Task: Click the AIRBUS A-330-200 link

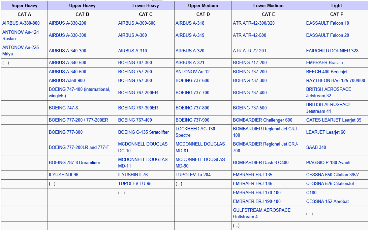Action: (x=67, y=23)
